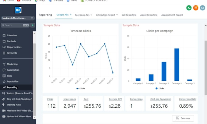Screen dimensions: 207x124
Task: Click the IN logo in sidebar
Action: click(18, 10)
